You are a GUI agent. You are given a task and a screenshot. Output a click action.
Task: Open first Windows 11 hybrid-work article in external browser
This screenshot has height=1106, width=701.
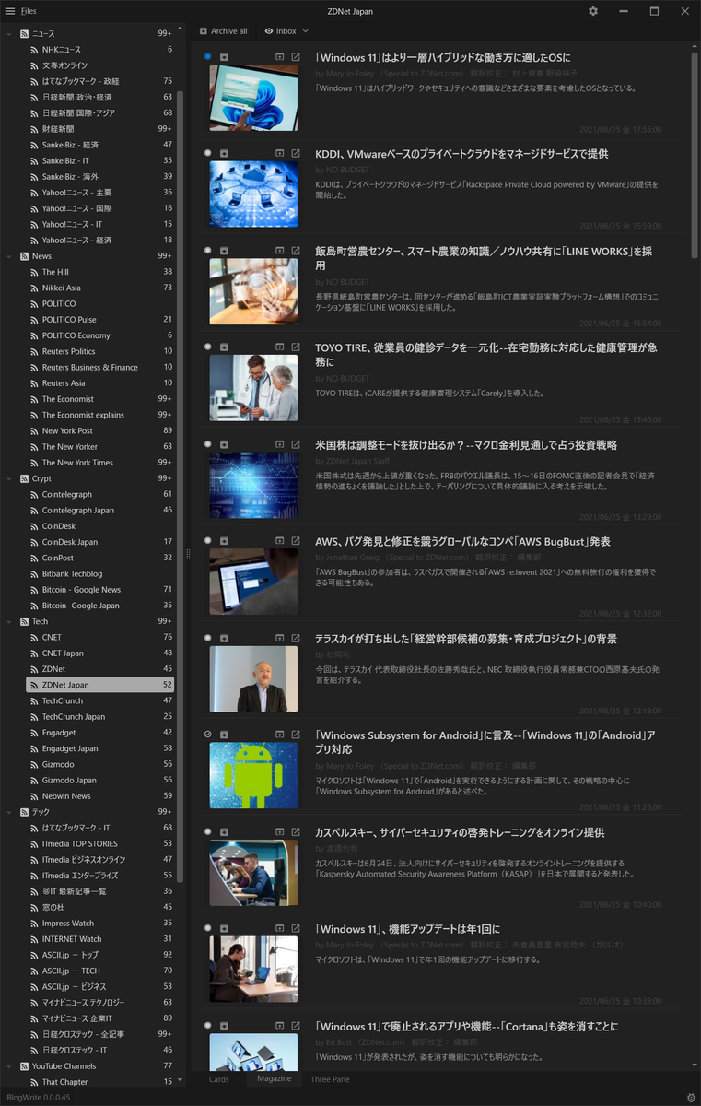coord(296,56)
